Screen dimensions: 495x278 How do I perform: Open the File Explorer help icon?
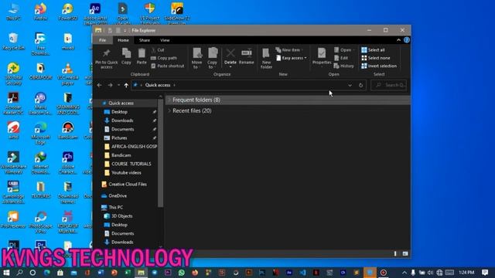407,40
